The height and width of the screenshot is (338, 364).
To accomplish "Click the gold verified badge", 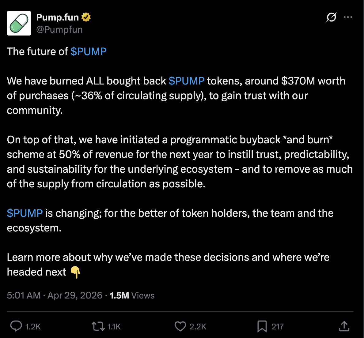I will 86,17.
